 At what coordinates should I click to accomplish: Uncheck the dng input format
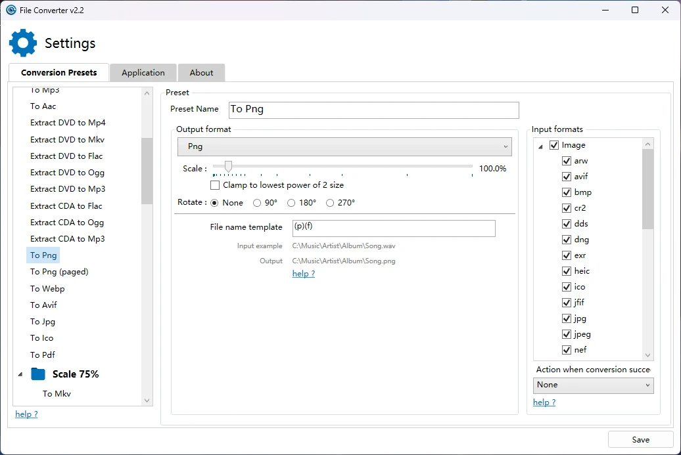point(567,240)
